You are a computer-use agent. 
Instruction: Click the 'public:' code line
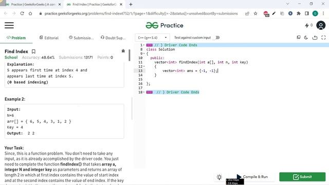point(157,58)
